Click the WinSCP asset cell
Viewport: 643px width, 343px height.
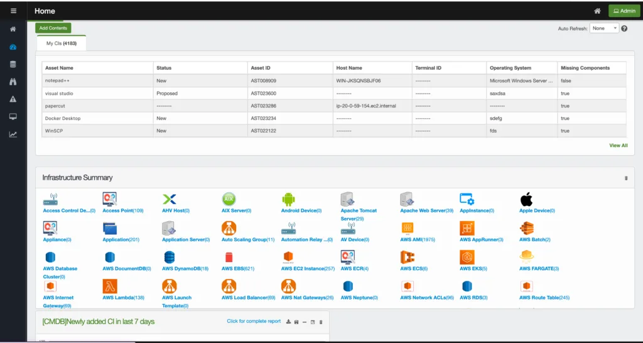(97, 131)
